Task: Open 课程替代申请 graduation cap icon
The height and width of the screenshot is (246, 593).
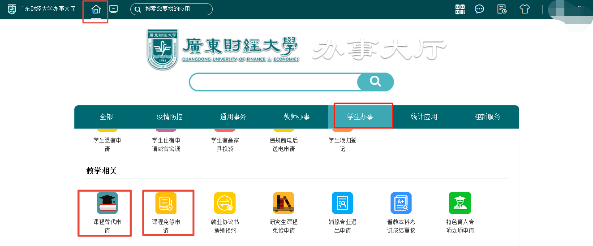Action: (x=107, y=203)
